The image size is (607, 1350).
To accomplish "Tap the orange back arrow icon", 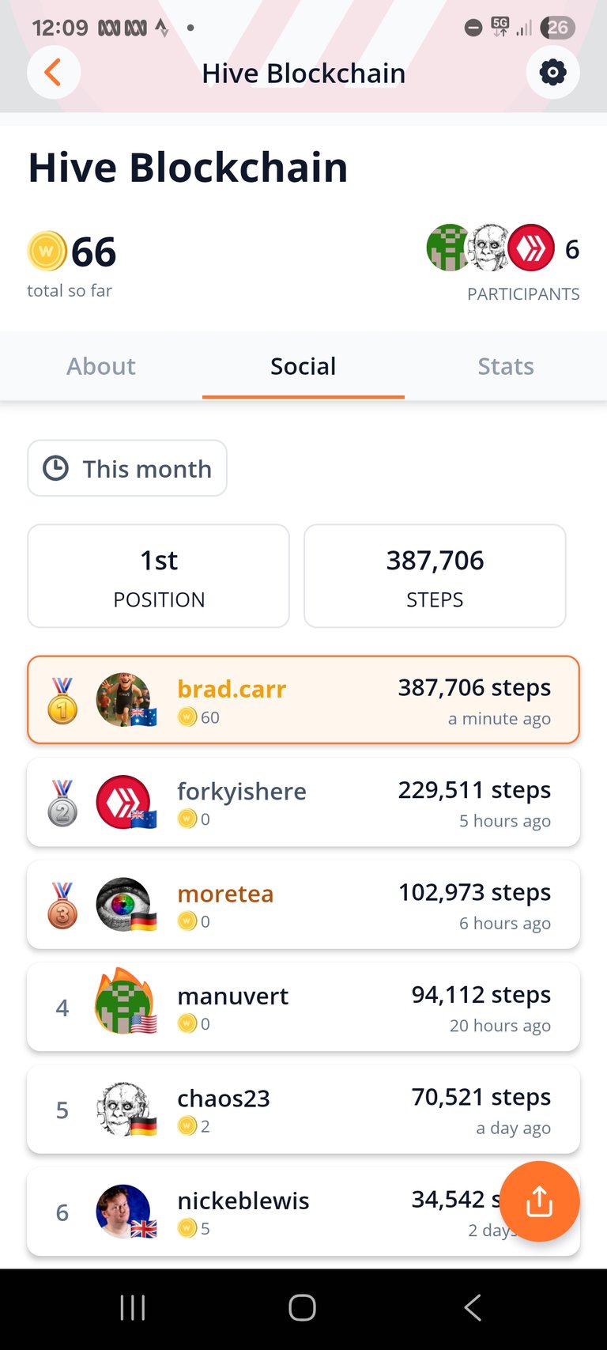I will click(53, 73).
